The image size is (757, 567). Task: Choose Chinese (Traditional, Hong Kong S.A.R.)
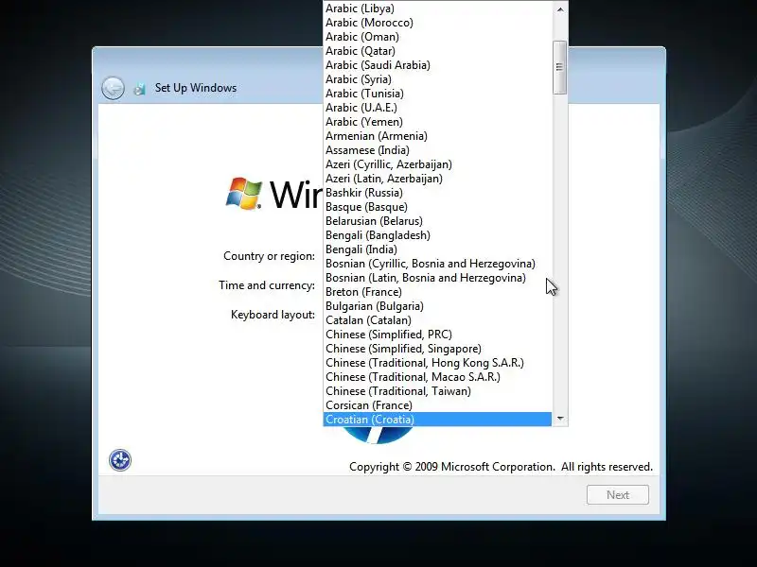[x=437, y=363]
